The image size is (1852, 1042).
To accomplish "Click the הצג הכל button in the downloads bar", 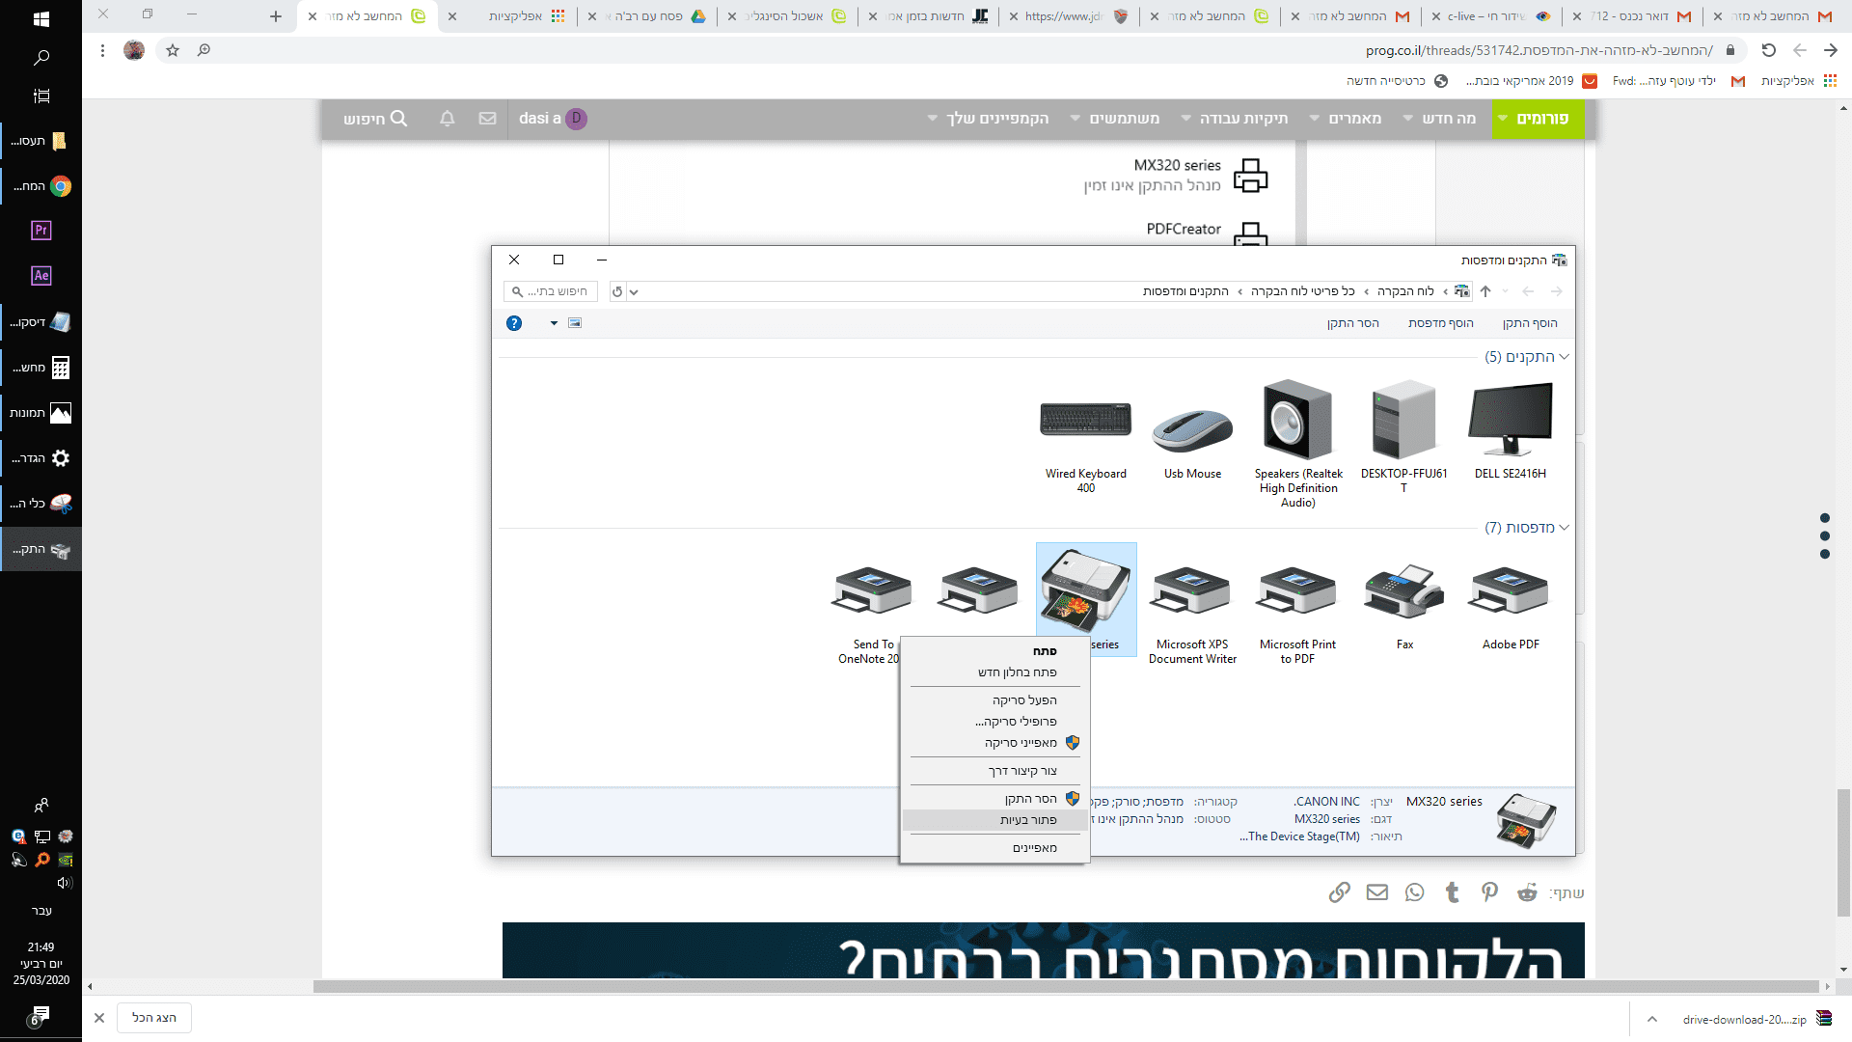I will (x=154, y=1018).
